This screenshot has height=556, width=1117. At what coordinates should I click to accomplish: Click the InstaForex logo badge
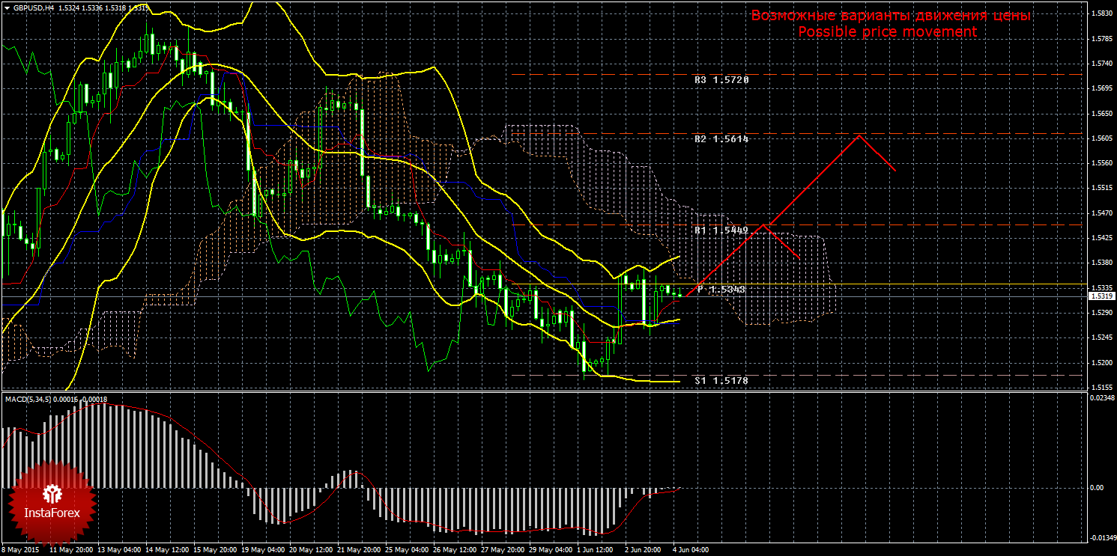click(x=52, y=502)
